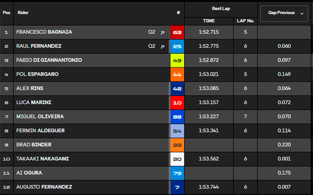The height and width of the screenshot is (195, 313).
Task: Click the light blue number 54 badge
Action: click(x=177, y=131)
